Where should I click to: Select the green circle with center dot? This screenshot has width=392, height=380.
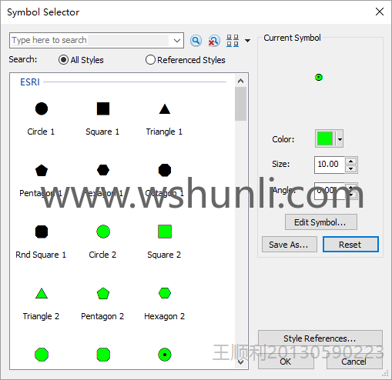165,355
